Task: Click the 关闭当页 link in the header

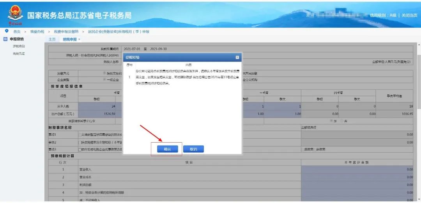Action: [409, 15]
